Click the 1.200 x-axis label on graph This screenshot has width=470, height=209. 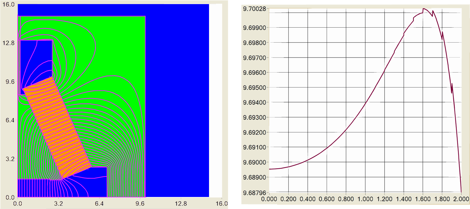[x=385, y=199]
